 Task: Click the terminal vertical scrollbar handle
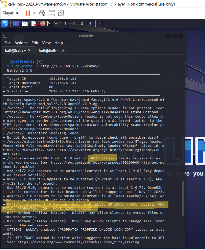(x=183, y=198)
